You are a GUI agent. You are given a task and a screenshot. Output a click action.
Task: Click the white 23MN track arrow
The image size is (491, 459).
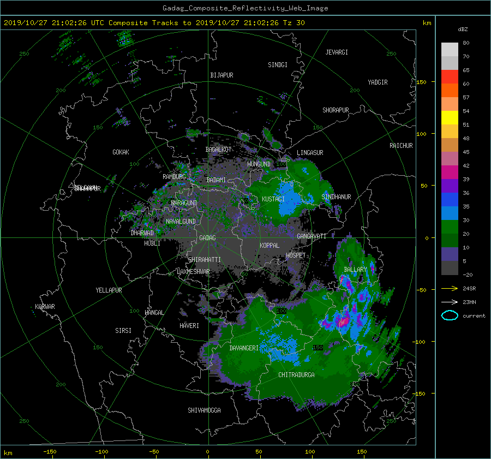(450, 302)
